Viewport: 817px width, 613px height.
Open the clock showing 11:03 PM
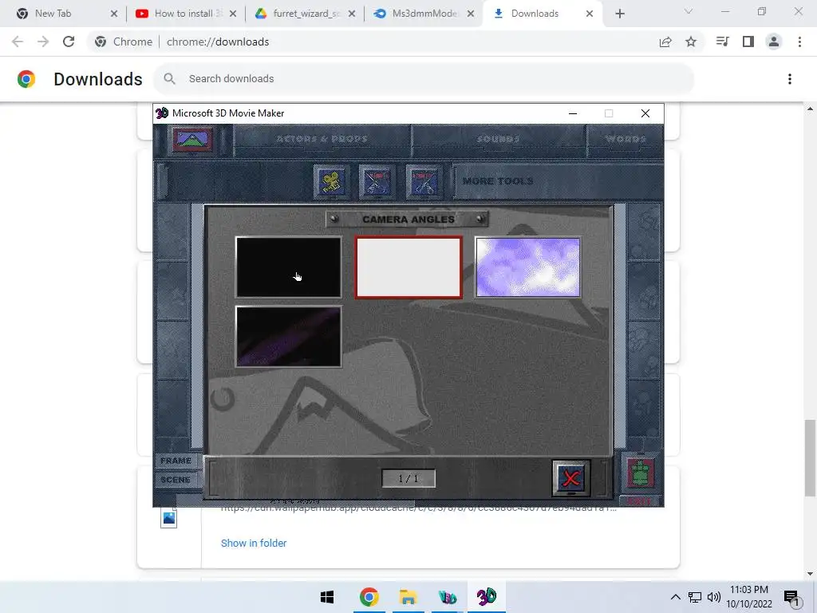(749, 597)
